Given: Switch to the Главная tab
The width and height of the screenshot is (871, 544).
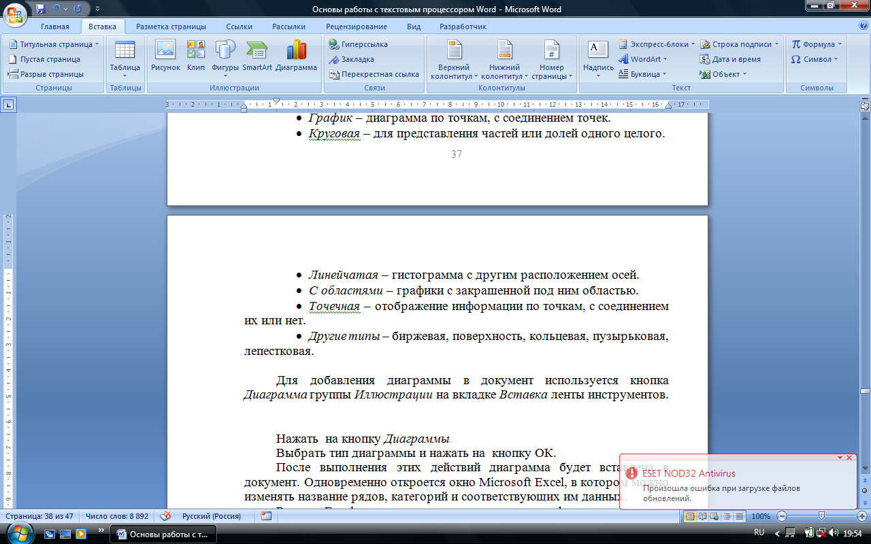Looking at the screenshot, I should 54,27.
